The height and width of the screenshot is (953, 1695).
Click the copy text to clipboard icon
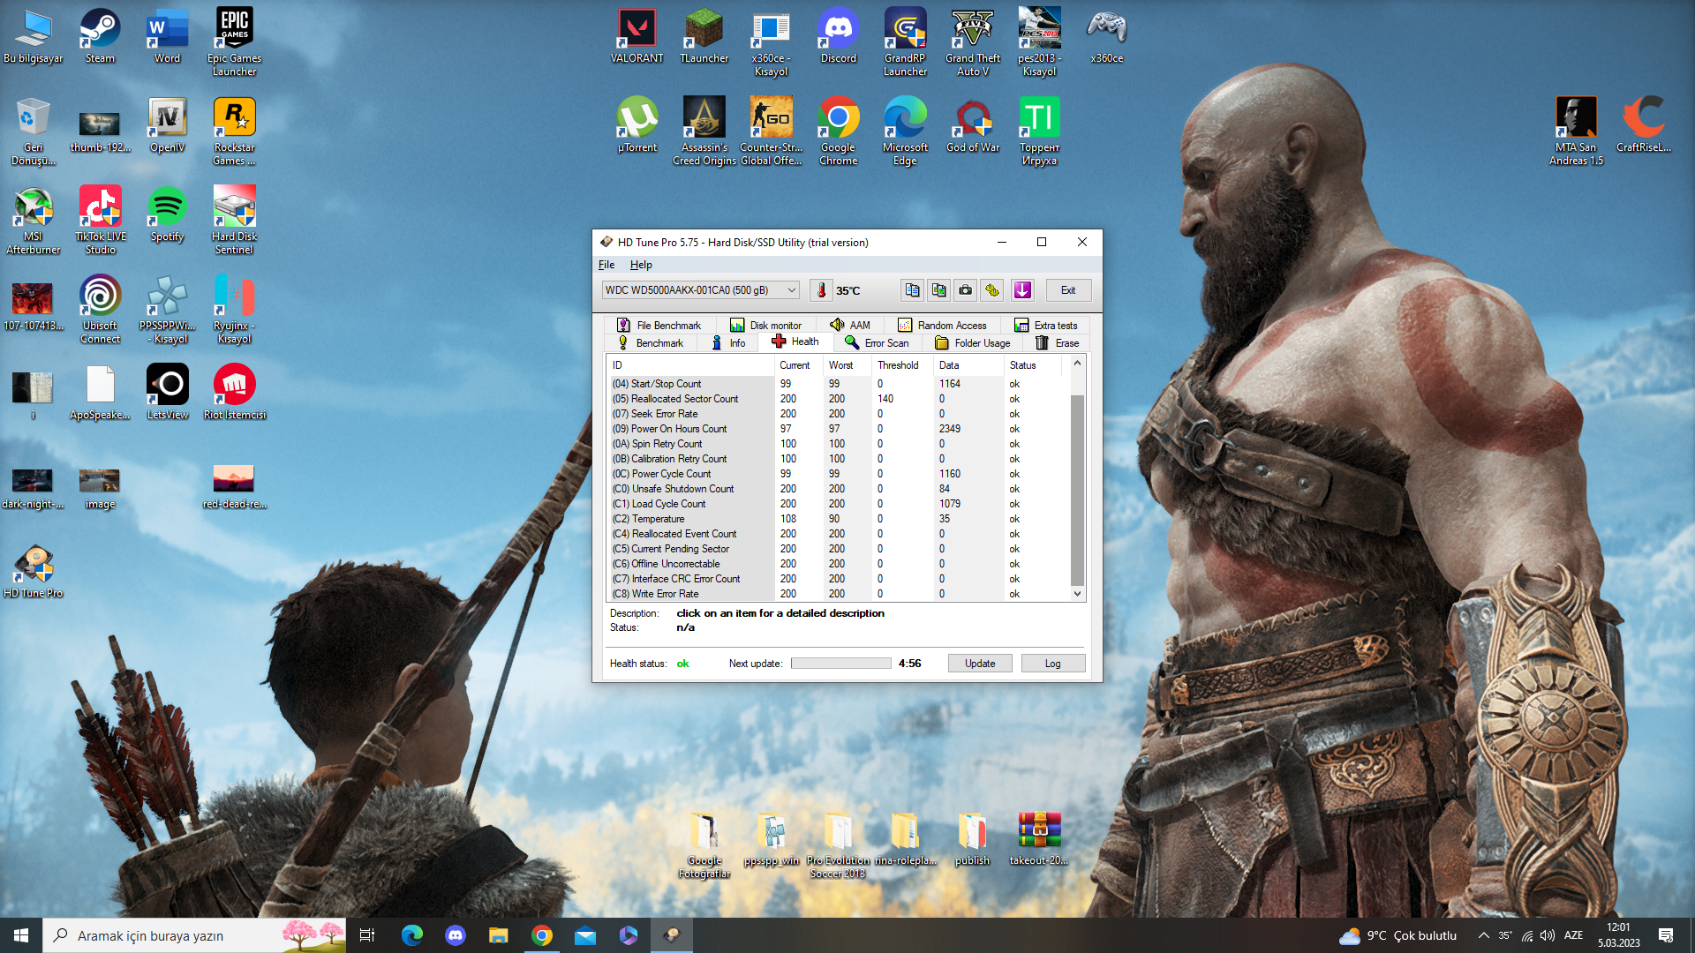[x=912, y=290]
